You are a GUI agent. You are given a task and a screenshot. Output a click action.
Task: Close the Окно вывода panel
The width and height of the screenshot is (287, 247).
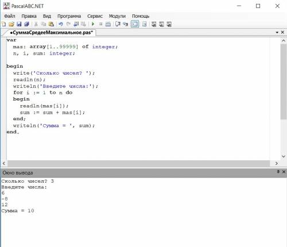tap(284, 172)
